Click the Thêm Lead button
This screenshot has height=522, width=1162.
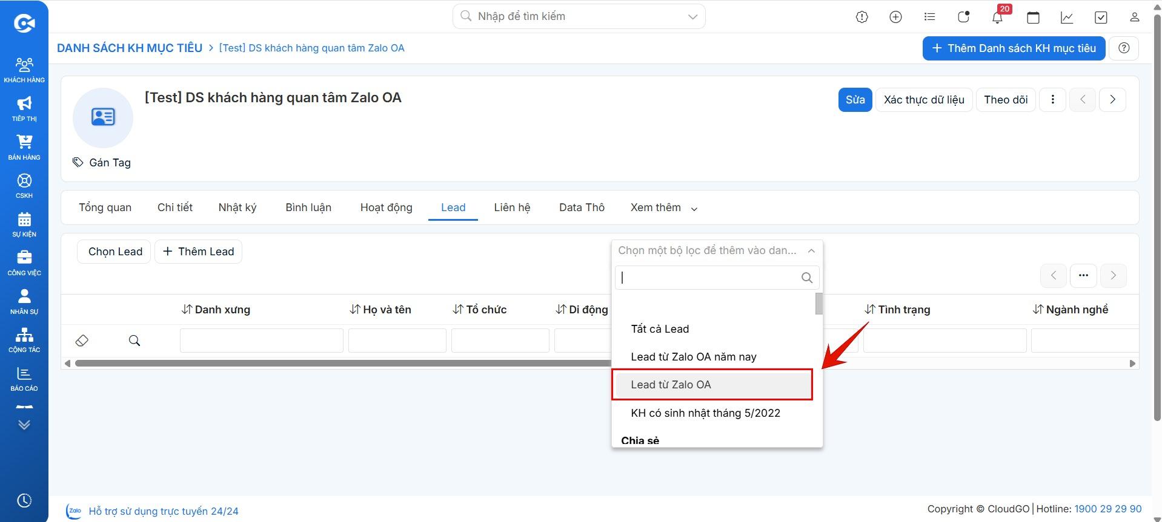[199, 252]
